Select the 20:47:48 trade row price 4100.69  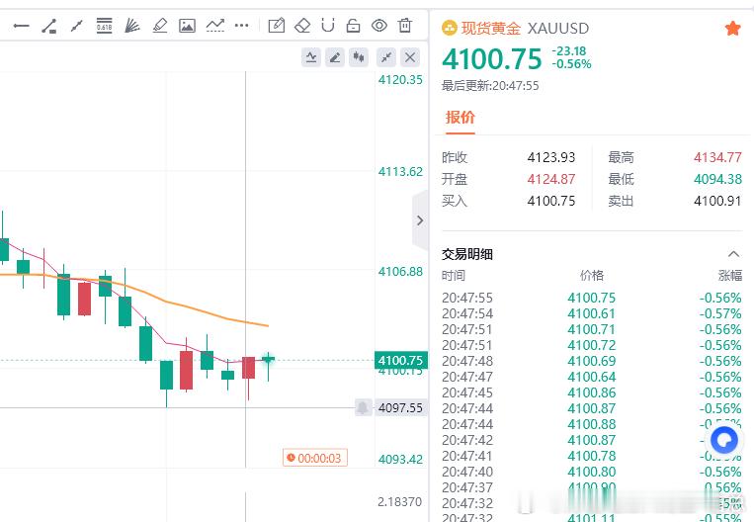point(592,361)
